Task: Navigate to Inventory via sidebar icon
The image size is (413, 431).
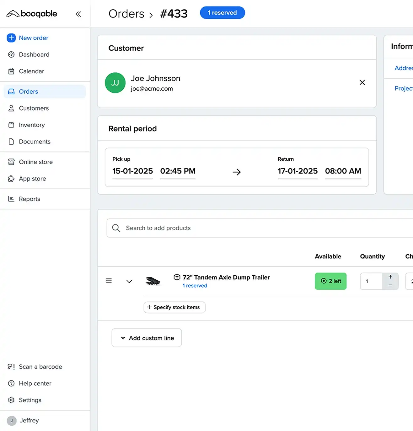Action: click(11, 125)
